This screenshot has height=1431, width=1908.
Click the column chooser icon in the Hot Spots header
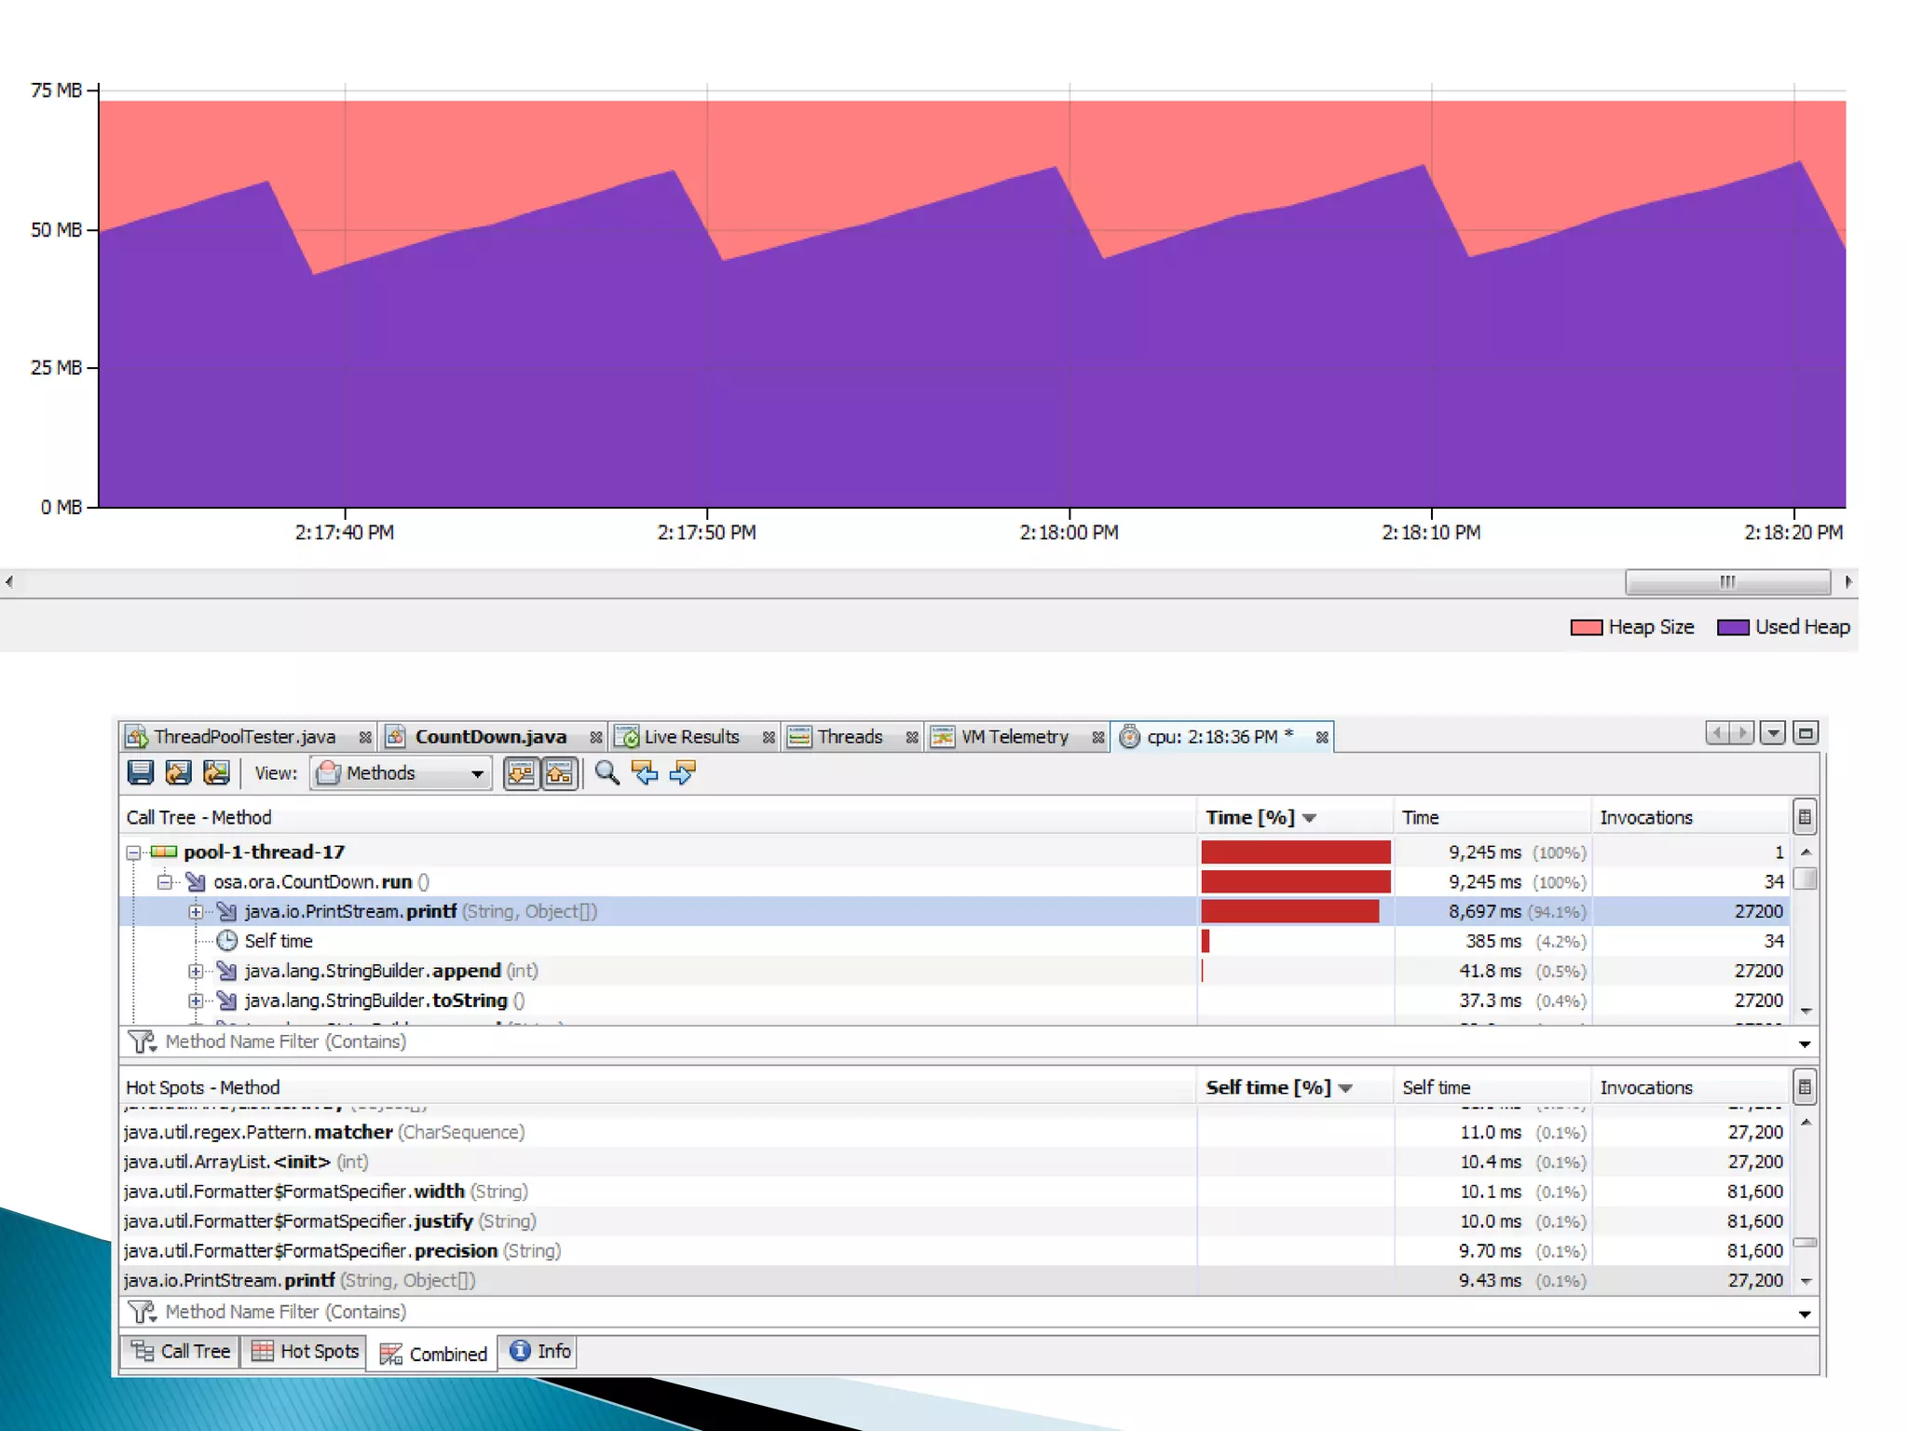(1804, 1087)
